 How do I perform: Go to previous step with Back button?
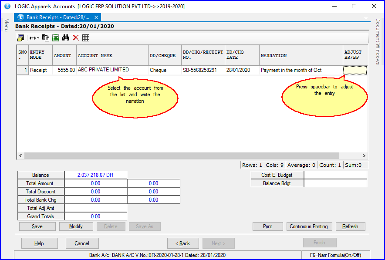183,243
